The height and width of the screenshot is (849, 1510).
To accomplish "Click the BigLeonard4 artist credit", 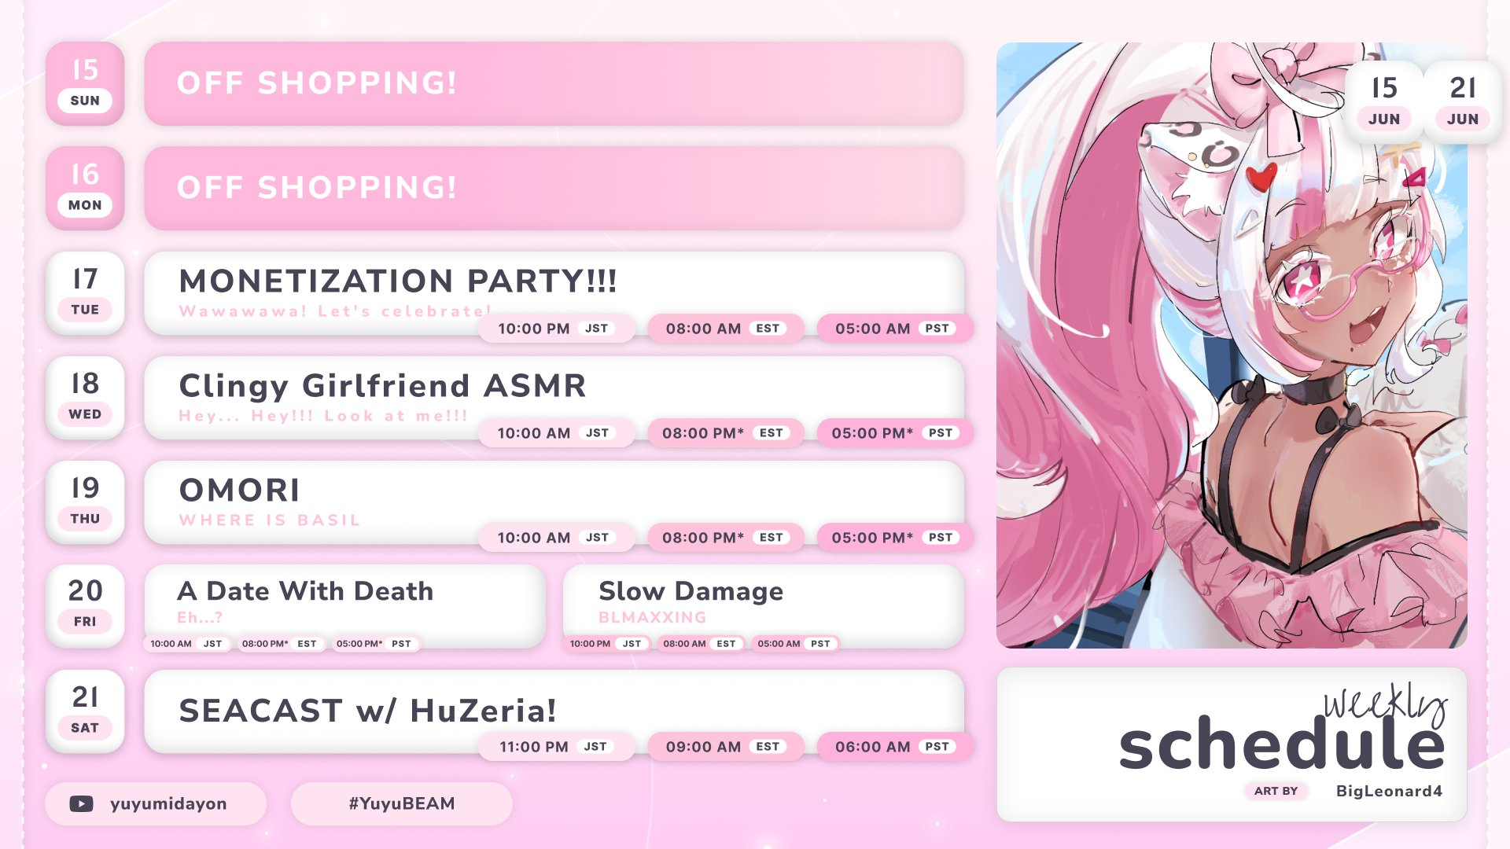I will point(1389,791).
